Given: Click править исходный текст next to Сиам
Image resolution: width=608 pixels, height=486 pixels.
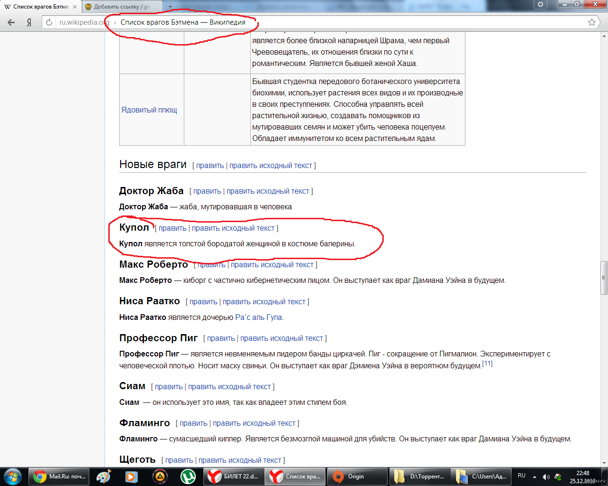Looking at the screenshot, I should (229, 386).
